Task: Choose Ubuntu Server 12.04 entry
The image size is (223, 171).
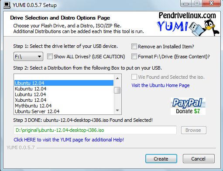Action: coord(64,111)
